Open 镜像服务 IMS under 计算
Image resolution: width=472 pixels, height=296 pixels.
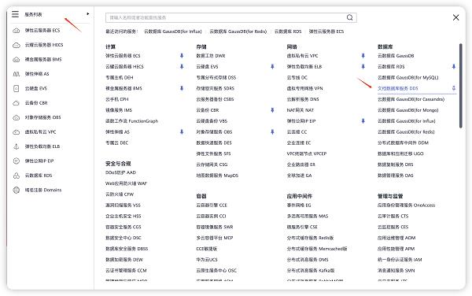click(119, 110)
